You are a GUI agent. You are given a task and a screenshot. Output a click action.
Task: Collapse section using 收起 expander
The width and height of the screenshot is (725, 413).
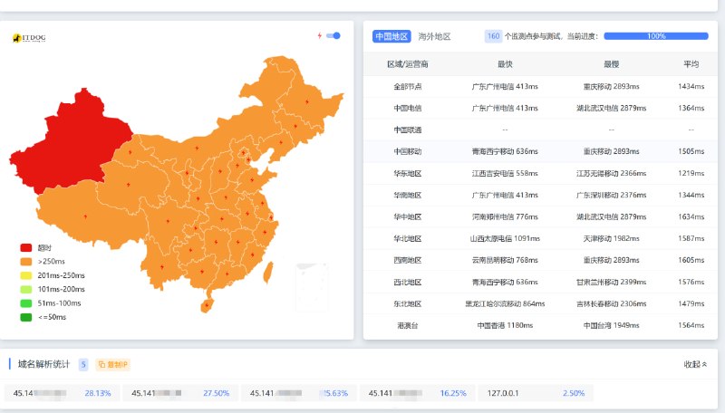click(695, 364)
